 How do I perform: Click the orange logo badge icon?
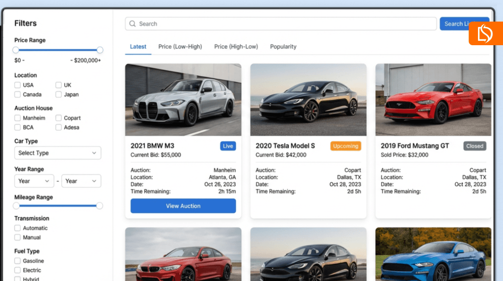point(486,33)
